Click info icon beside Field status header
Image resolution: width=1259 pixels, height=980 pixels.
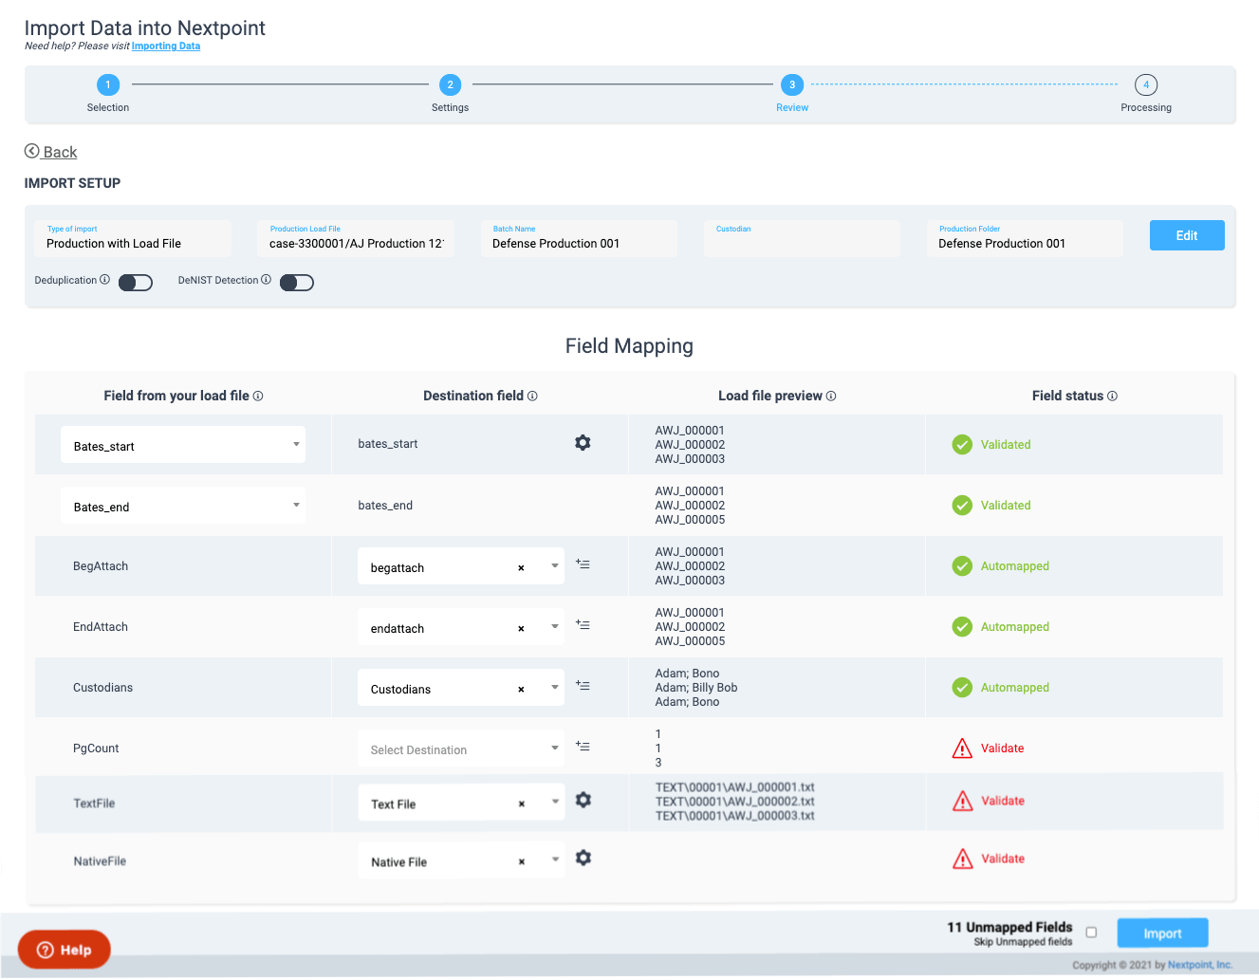tap(1112, 396)
